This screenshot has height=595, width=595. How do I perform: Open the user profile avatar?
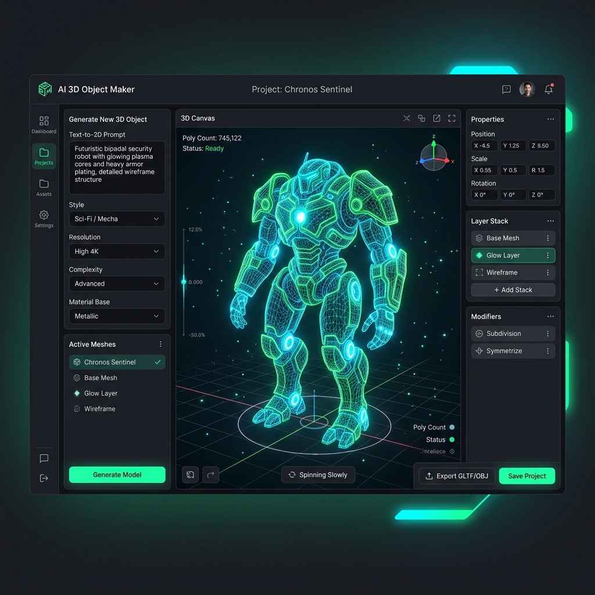(527, 89)
